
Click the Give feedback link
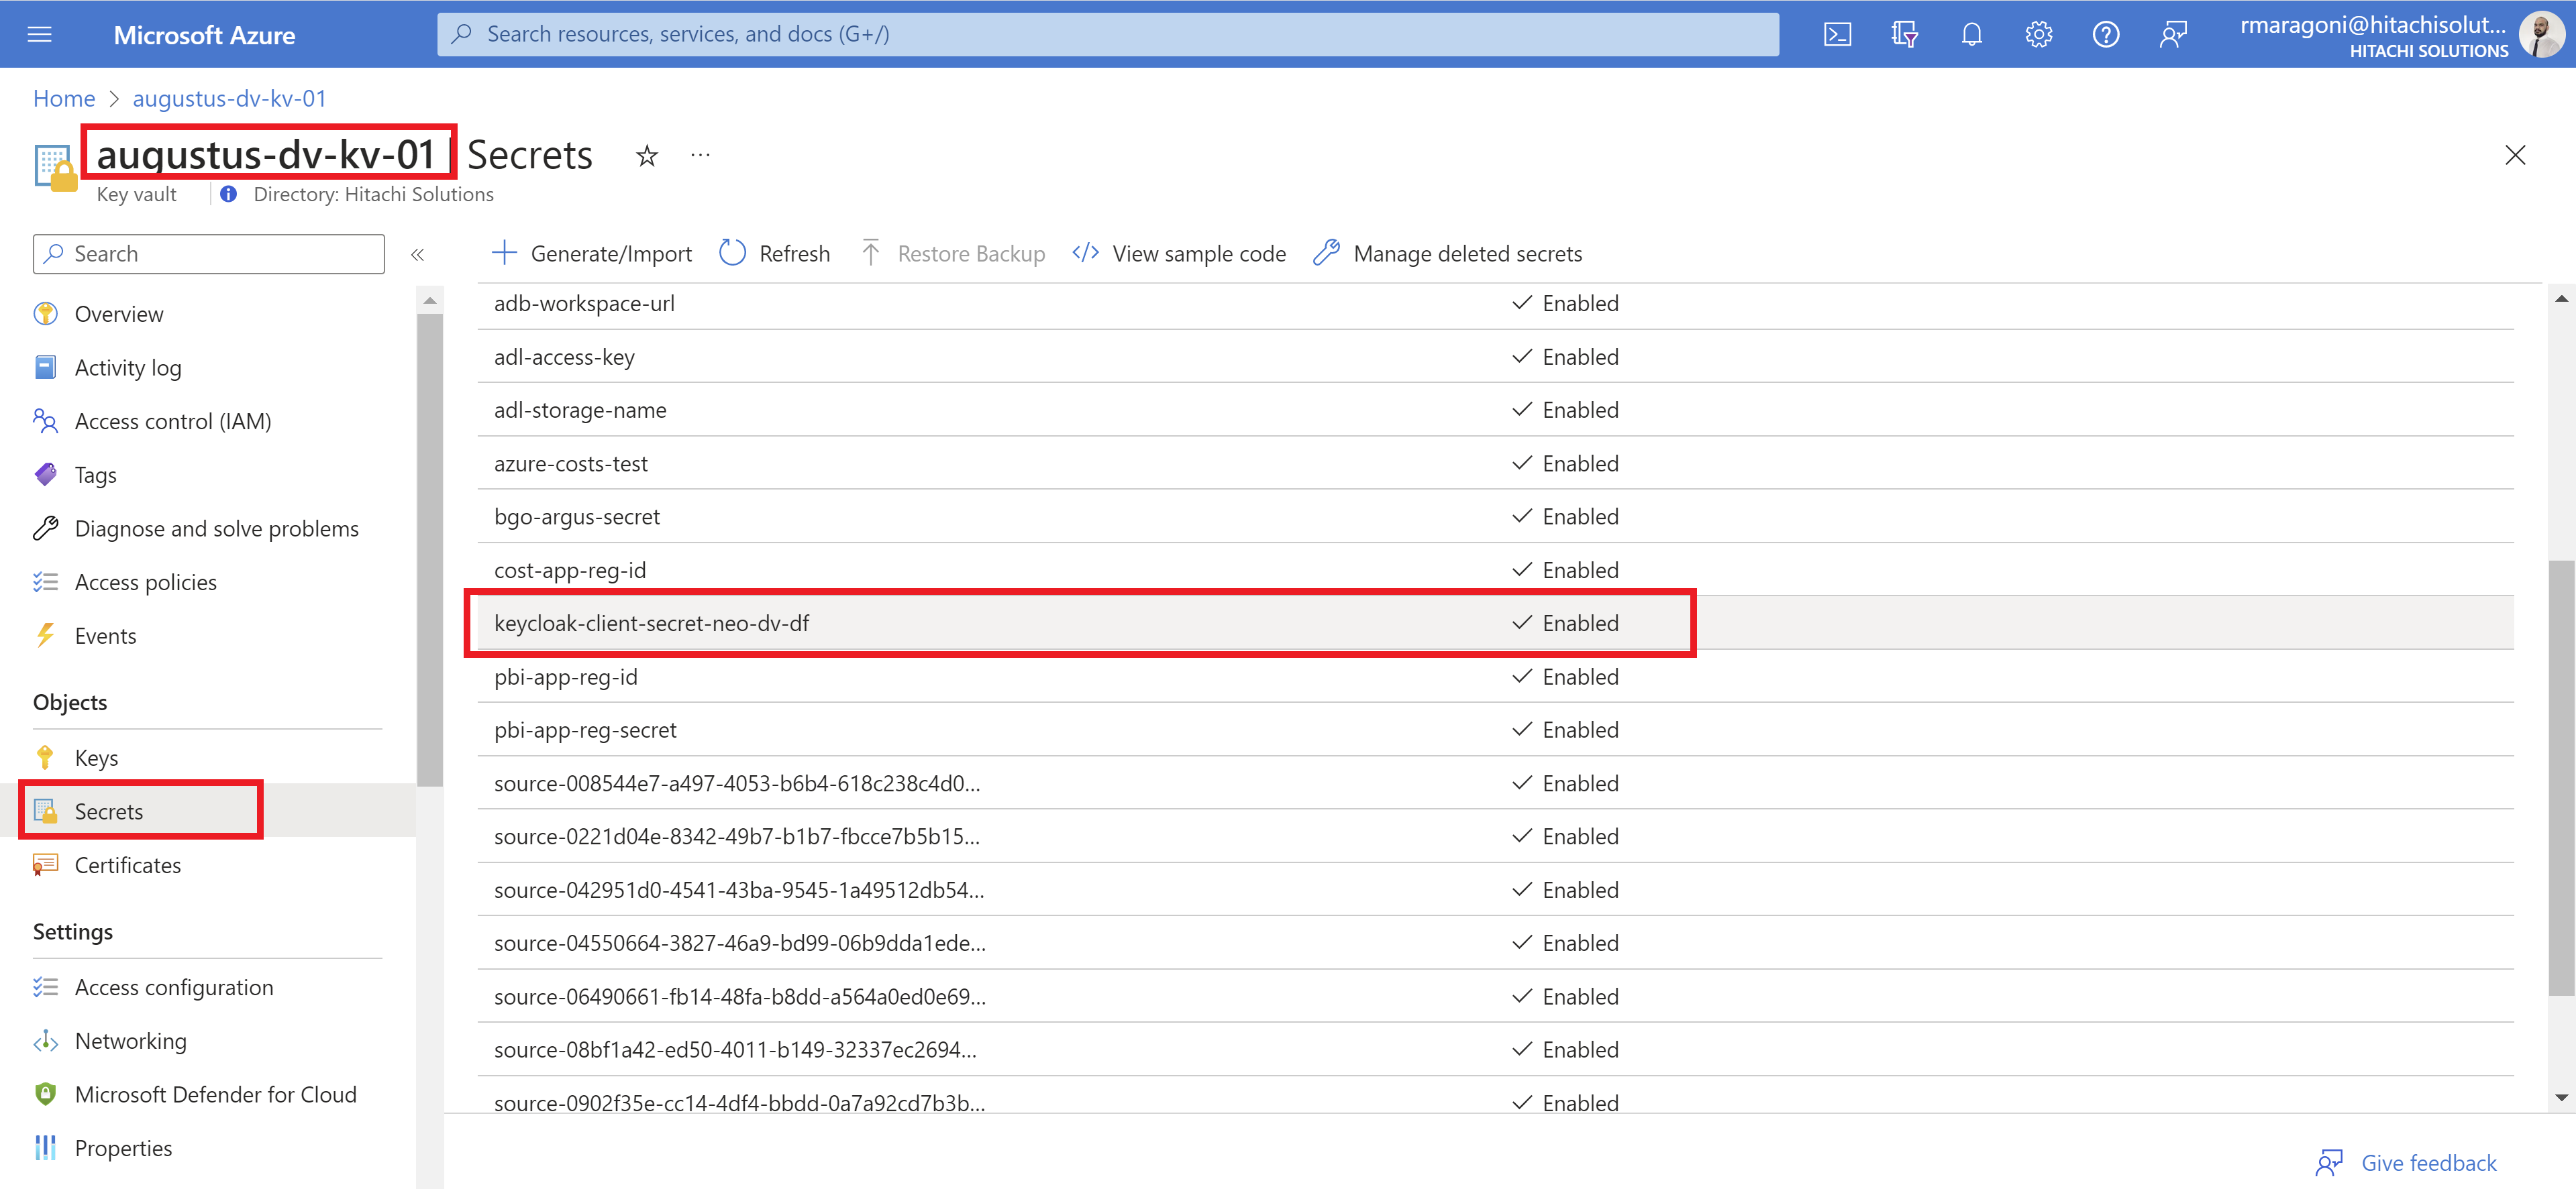[x=2406, y=1163]
